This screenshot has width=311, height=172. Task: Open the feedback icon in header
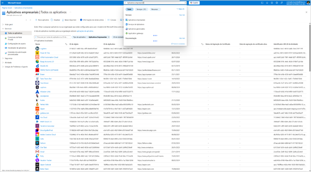(282, 3)
